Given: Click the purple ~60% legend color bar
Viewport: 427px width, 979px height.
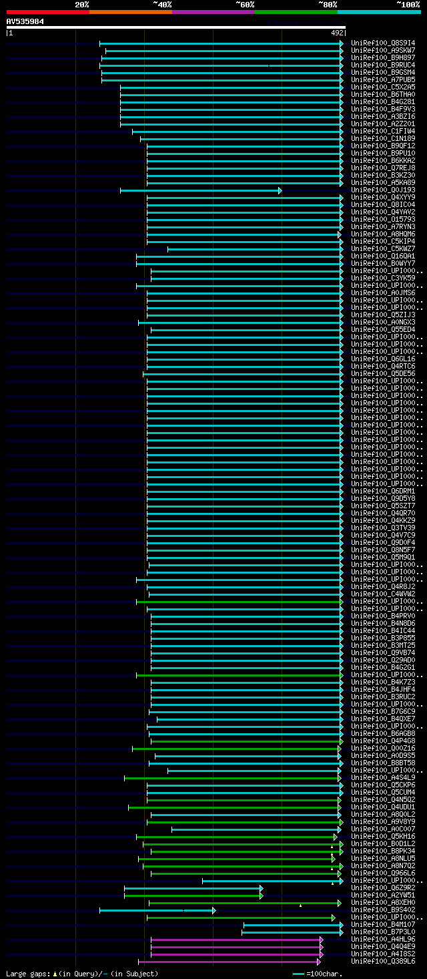Looking at the screenshot, I should click(213, 12).
